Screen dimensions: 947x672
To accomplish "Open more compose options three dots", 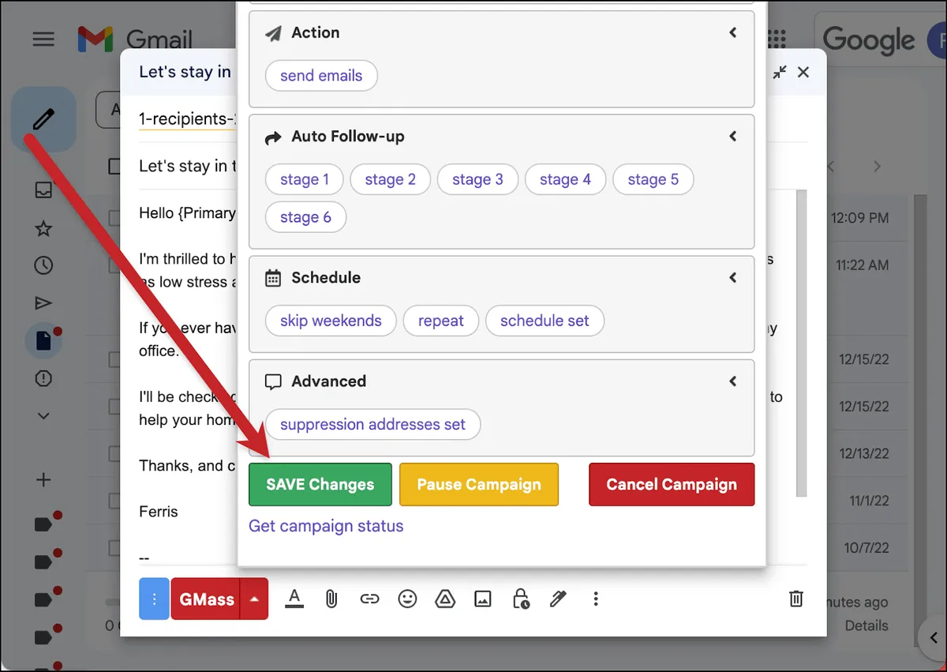I will tap(596, 599).
